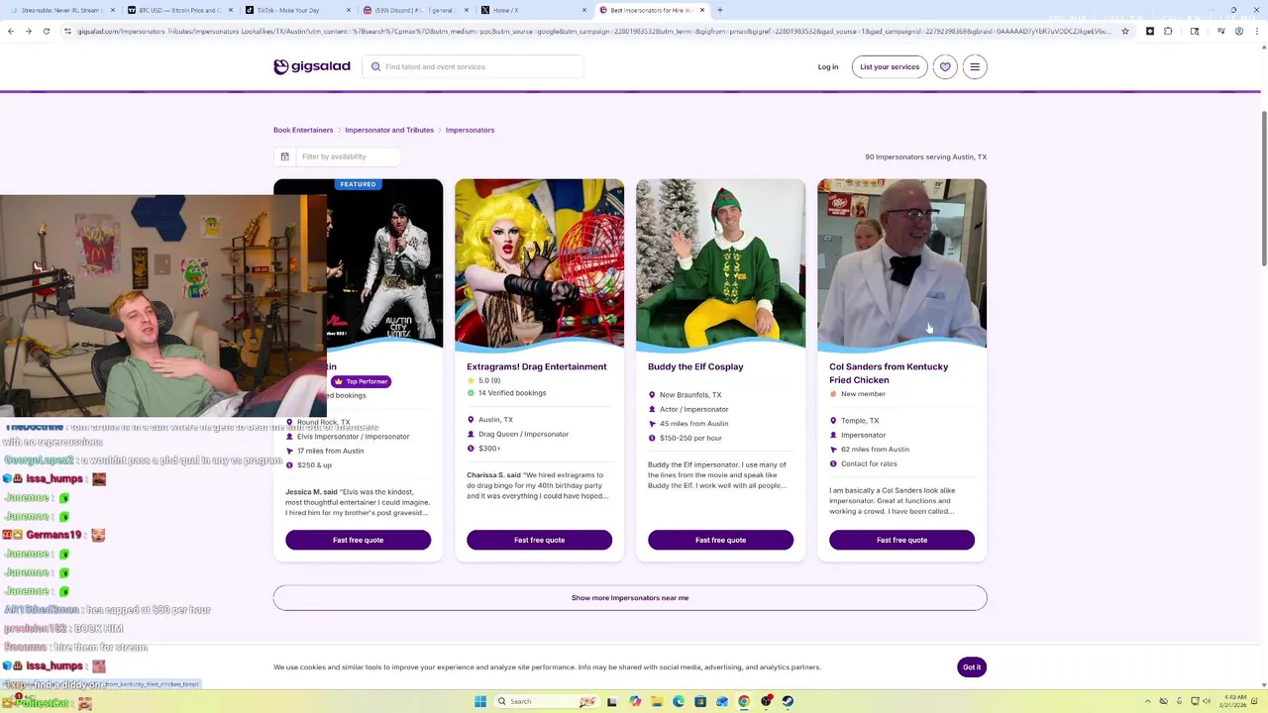
Task: Switch to the BTC USD tab
Action: pos(178,10)
